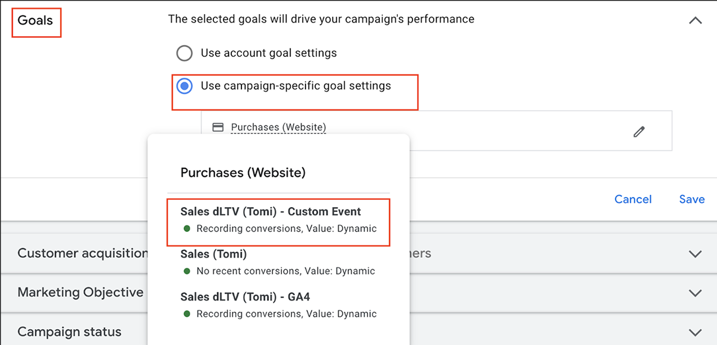Expand the Marketing Objective section chevron

(696, 293)
